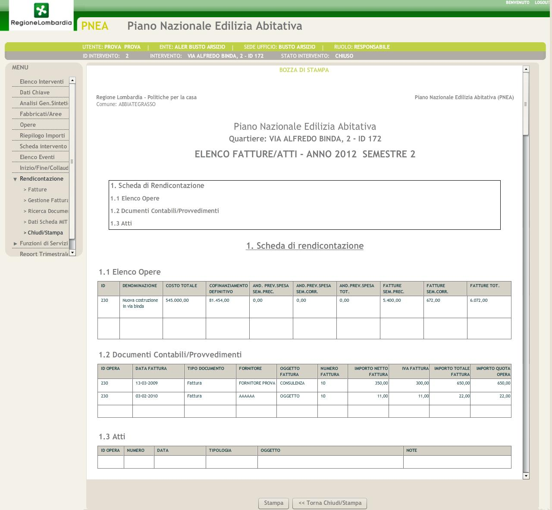This screenshot has width=552, height=510.
Task: Click the 350,00 importo netto cell
Action: (x=368, y=385)
